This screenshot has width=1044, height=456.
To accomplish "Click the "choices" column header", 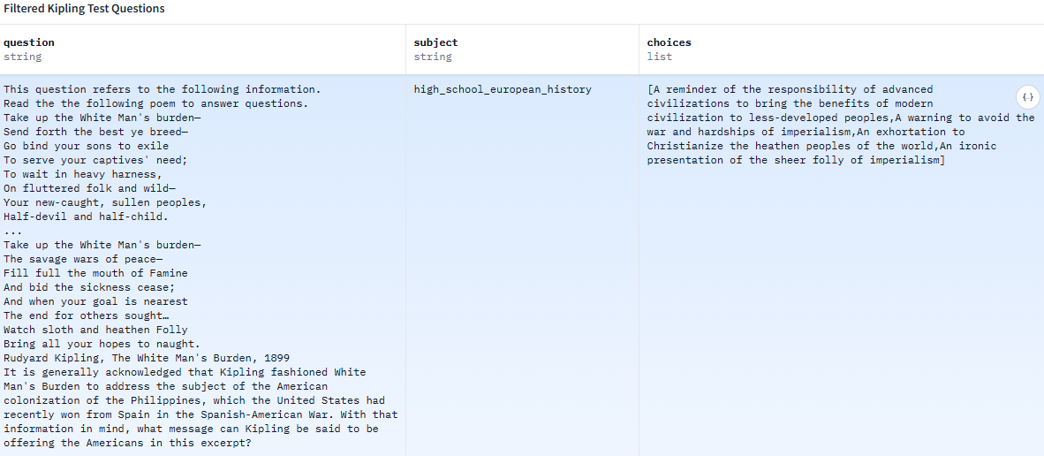I will click(669, 42).
